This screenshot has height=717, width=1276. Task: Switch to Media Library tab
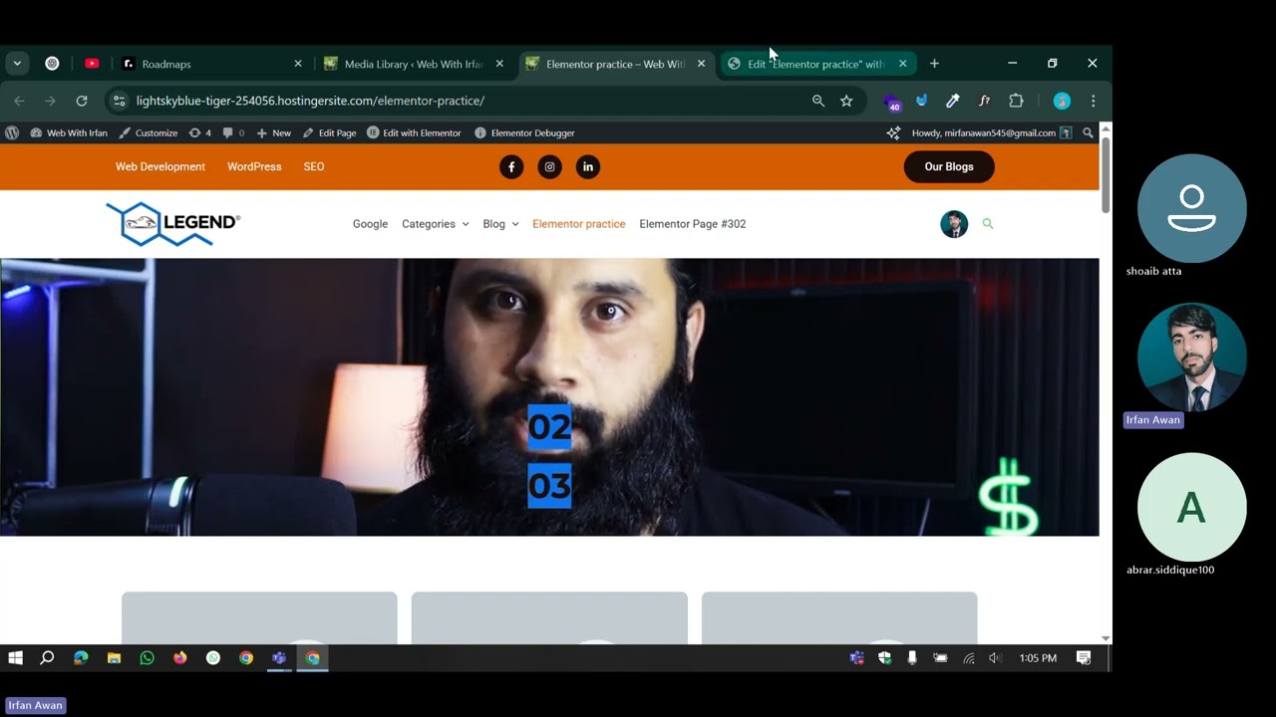pyautogui.click(x=414, y=64)
